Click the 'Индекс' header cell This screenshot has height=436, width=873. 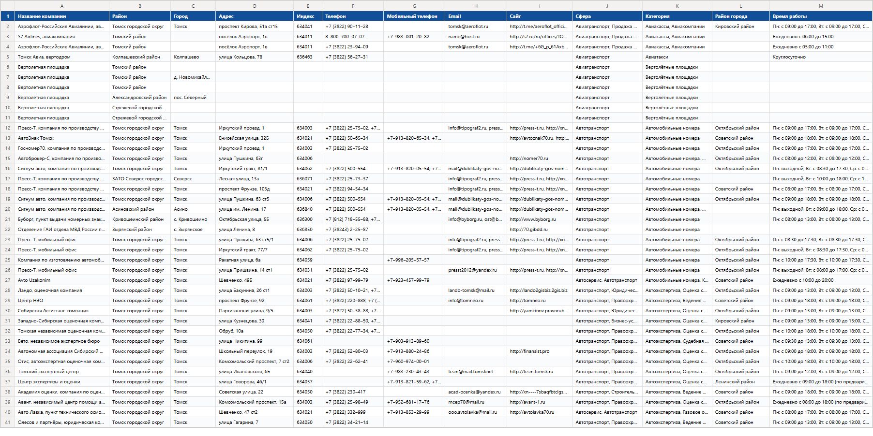click(308, 16)
